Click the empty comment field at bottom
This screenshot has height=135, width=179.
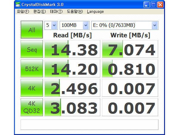pyautogui.click(x=89, y=125)
